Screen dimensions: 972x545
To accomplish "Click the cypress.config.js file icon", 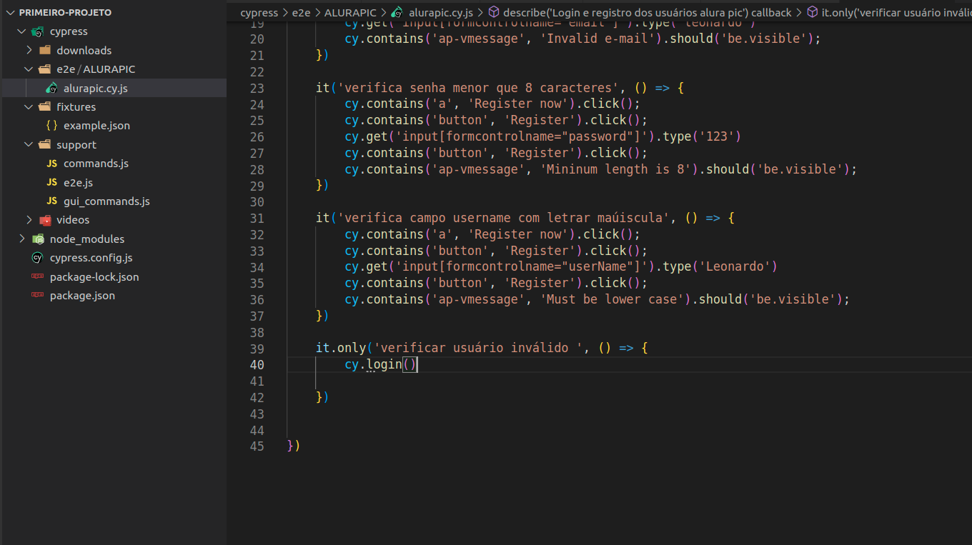I will point(38,258).
